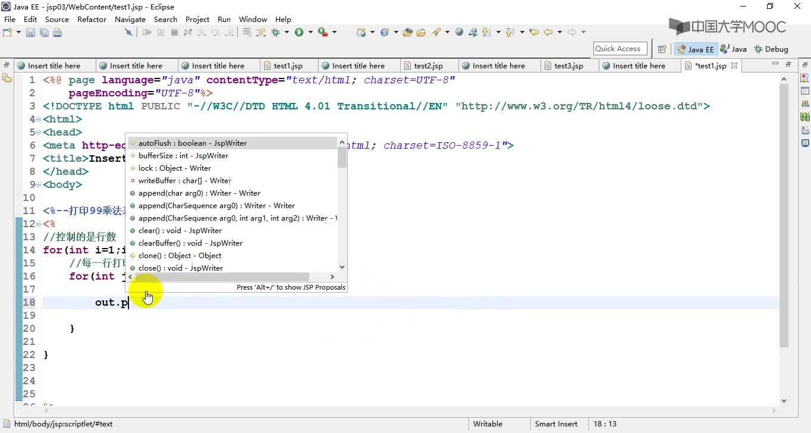Collapse the body tag fold on line 9
This screenshot has width=811, height=433.
[x=39, y=184]
